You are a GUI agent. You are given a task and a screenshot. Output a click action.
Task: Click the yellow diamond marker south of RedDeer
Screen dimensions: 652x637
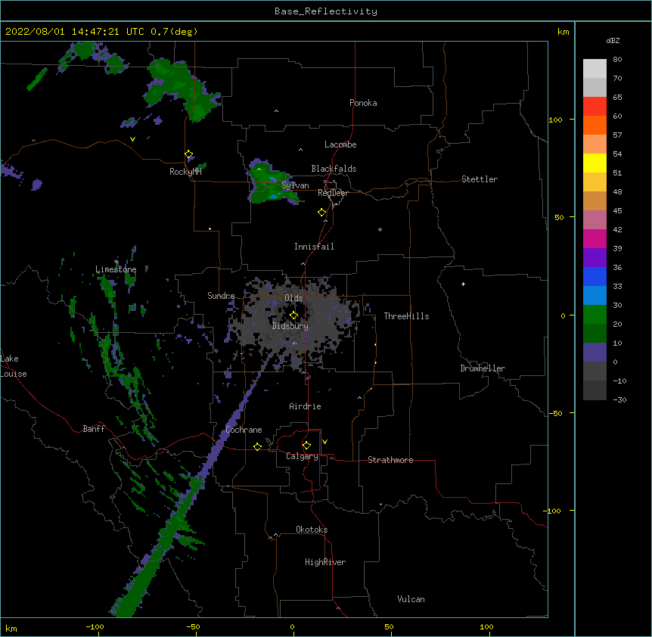(x=321, y=213)
